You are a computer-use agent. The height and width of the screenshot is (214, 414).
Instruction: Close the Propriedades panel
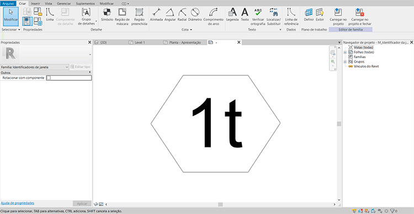click(89, 42)
